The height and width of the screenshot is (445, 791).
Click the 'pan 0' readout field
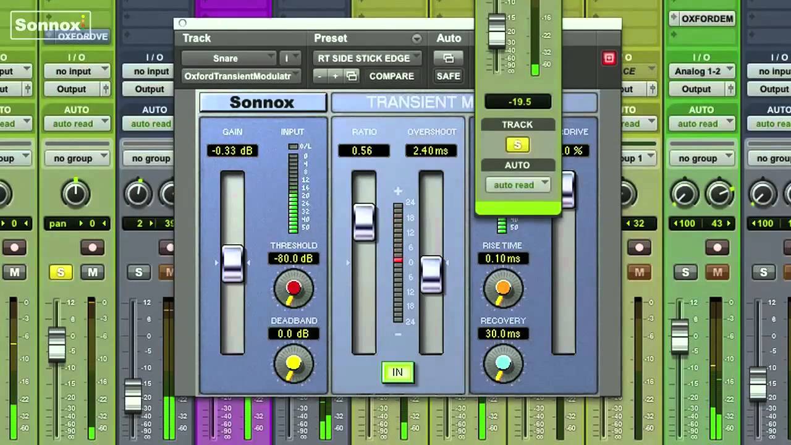pos(77,223)
